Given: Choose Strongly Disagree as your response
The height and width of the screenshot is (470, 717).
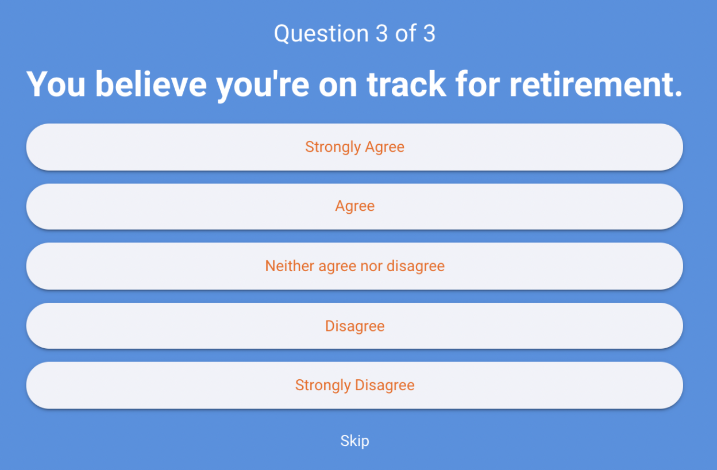Looking at the screenshot, I should [354, 385].
